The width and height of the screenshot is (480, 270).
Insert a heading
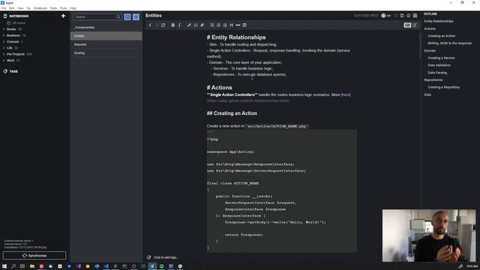tap(232, 25)
